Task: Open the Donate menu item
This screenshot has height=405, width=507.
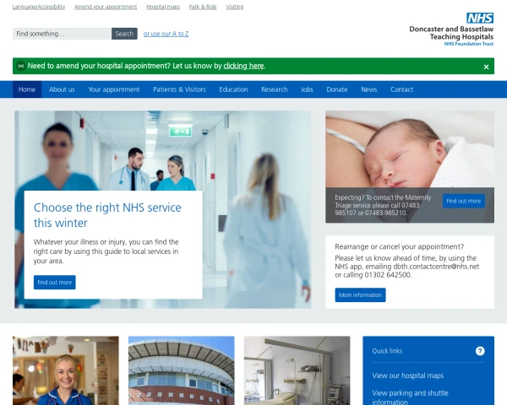Action: (337, 89)
